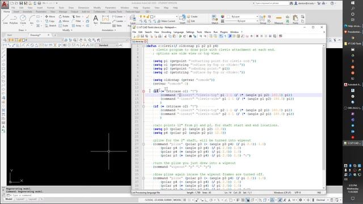Screen dimensions: 363x204
Task: Pick the Circle tool in Draw panel
Action: [23, 20]
